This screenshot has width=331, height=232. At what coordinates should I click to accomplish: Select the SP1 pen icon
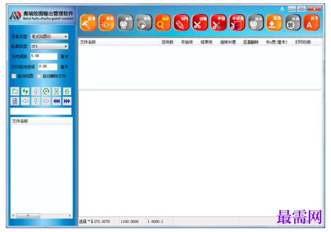point(181,23)
